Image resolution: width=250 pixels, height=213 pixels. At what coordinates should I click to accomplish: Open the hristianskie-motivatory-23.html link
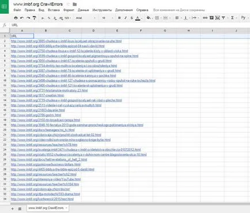click(x=49, y=90)
